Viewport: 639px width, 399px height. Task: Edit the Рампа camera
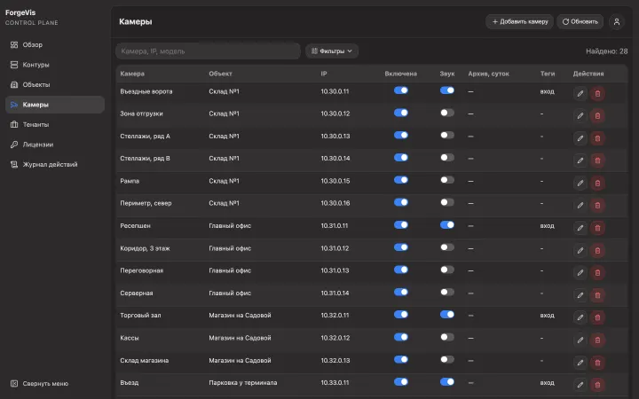click(x=580, y=184)
